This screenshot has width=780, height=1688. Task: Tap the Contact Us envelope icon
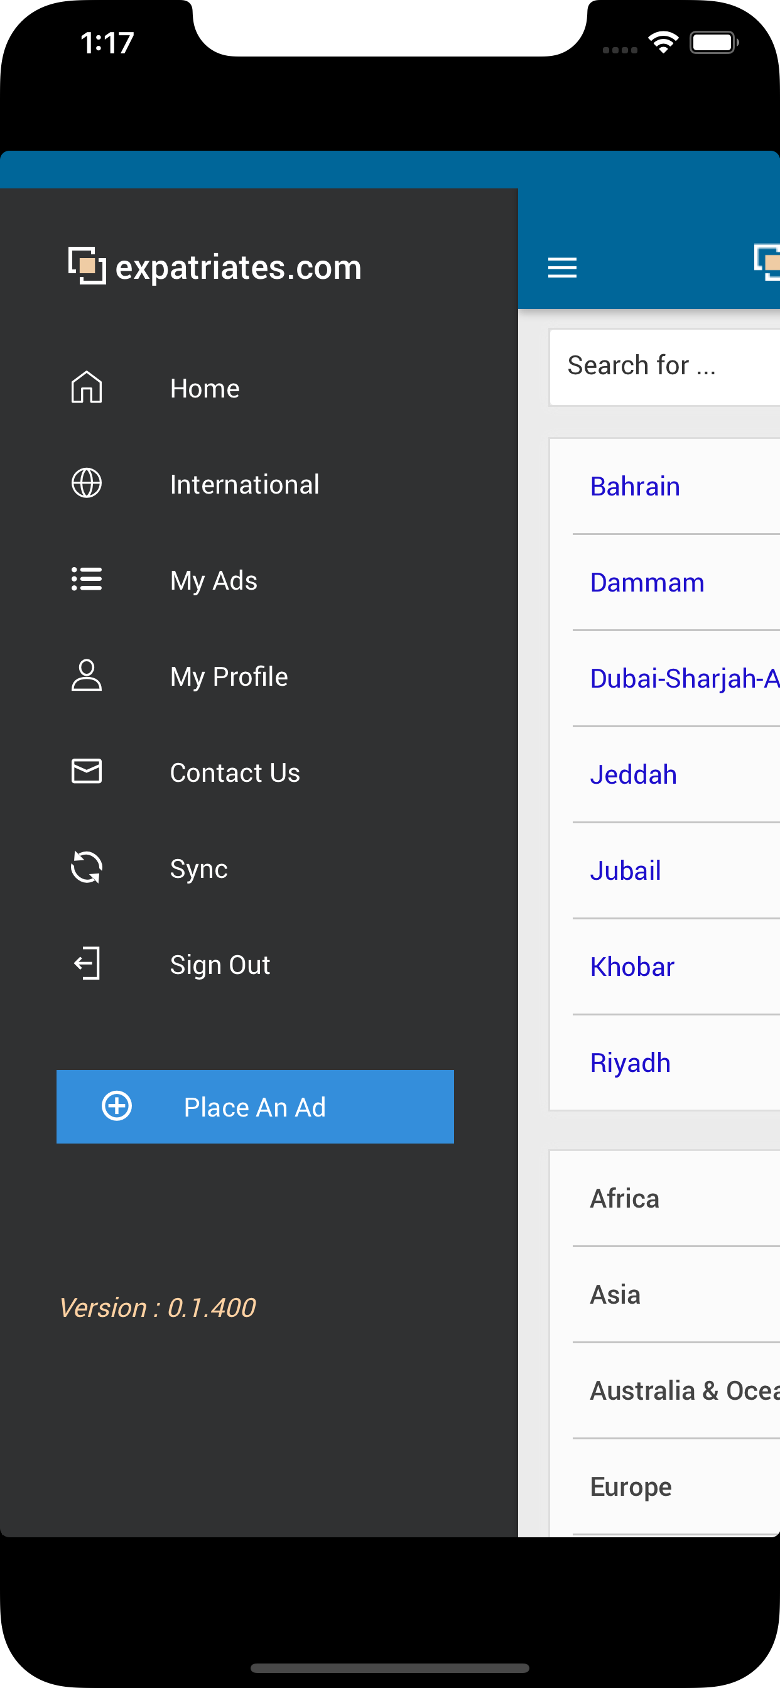click(87, 771)
